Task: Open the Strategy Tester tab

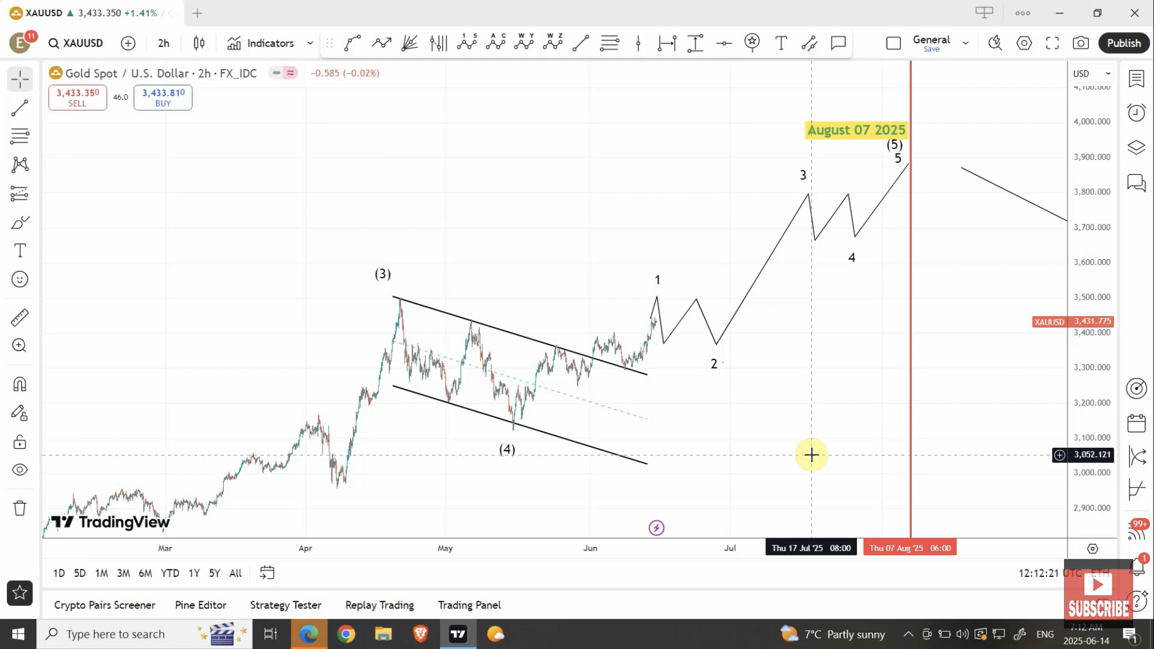Action: point(285,605)
